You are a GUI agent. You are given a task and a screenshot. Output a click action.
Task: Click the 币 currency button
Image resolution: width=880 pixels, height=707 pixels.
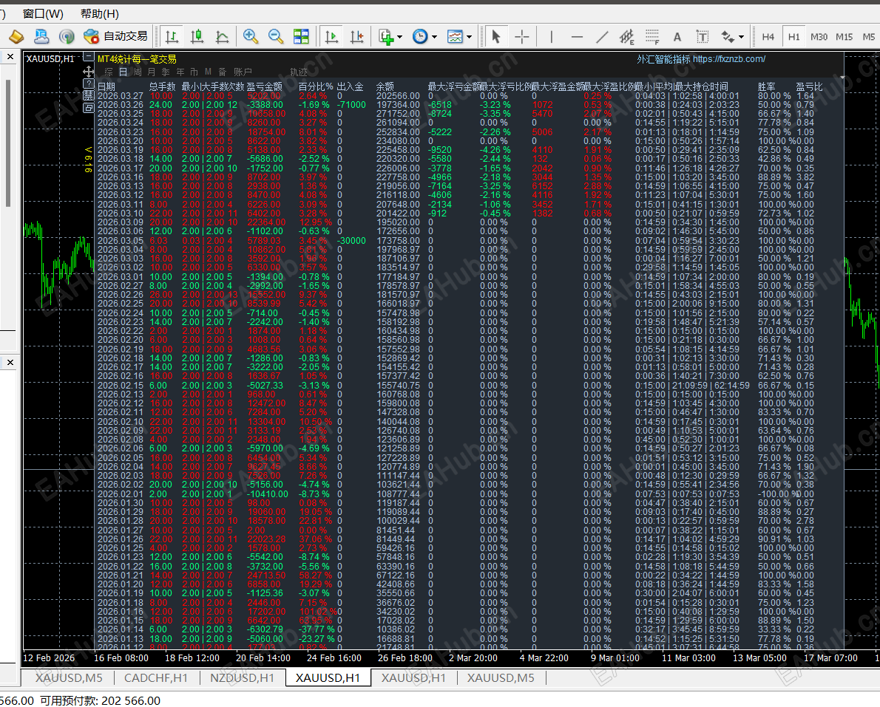pos(194,72)
